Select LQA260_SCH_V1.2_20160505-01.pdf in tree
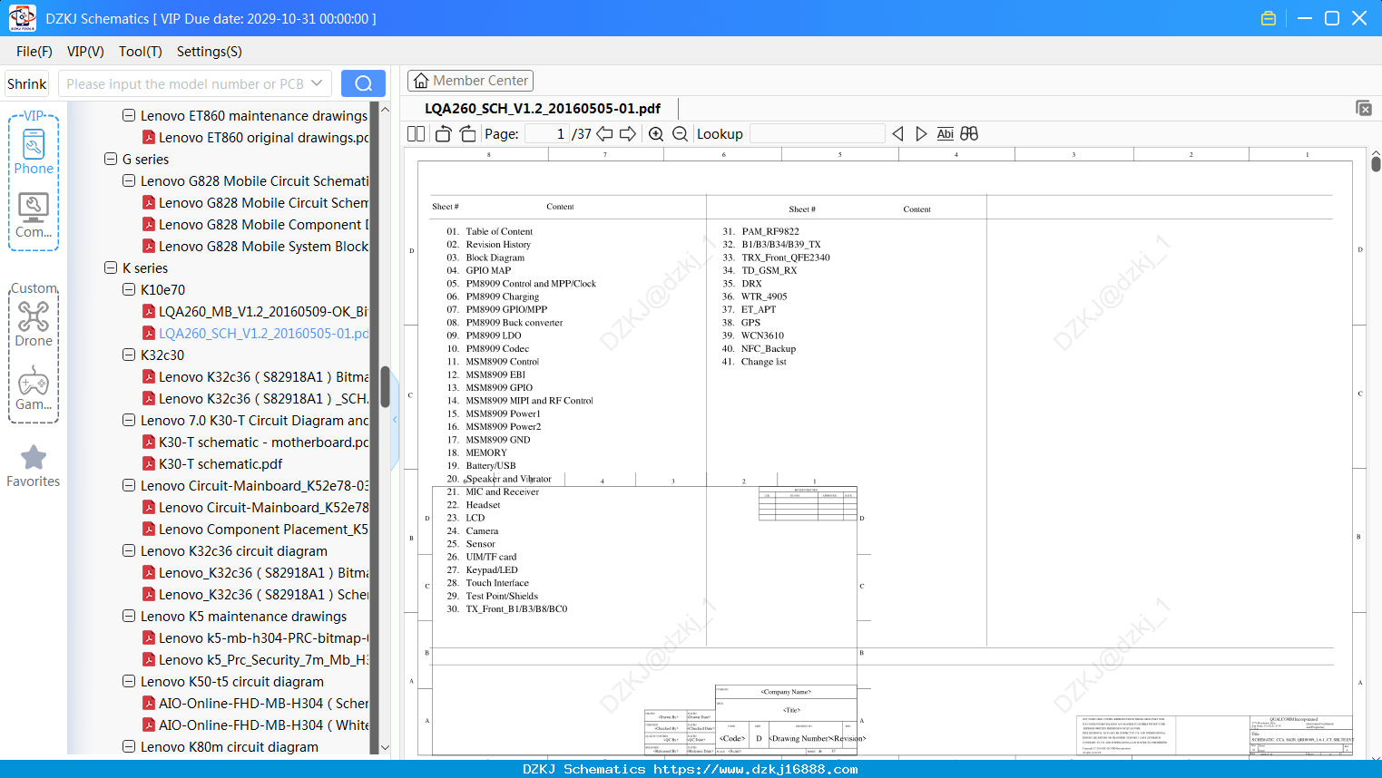 (255, 333)
